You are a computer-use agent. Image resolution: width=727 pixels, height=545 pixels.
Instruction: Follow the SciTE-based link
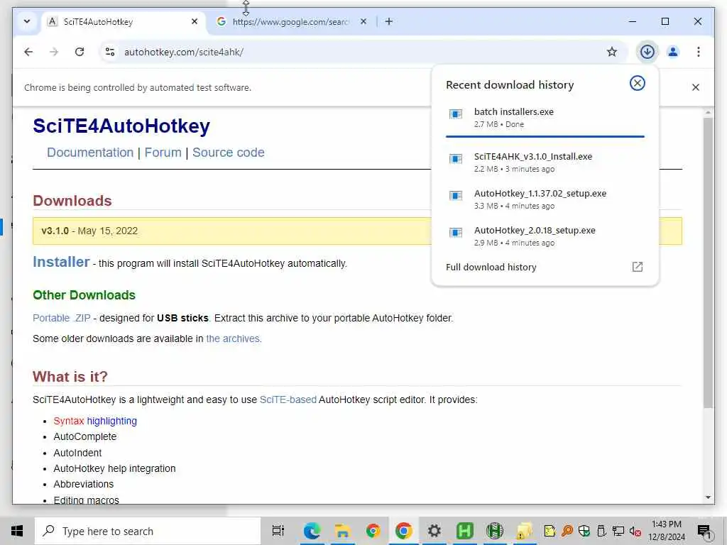[x=288, y=400]
